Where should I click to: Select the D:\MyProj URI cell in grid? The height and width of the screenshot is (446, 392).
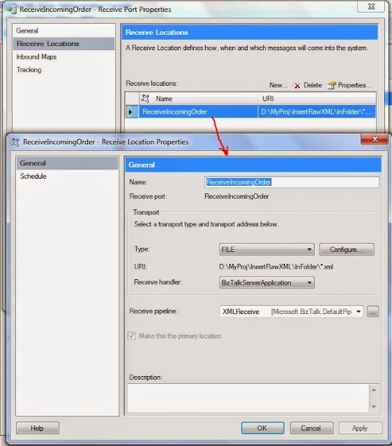317,112
